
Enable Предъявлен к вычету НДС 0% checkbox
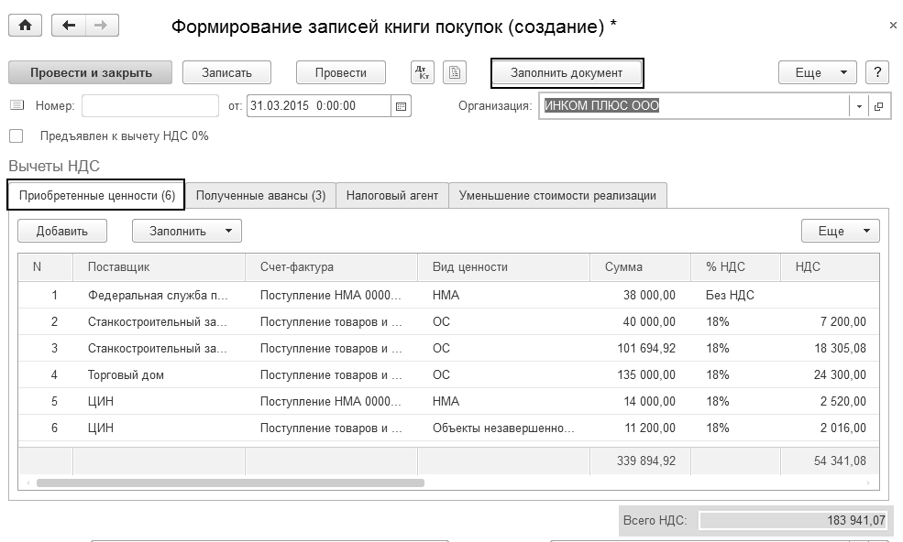coord(16,136)
